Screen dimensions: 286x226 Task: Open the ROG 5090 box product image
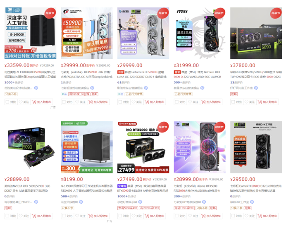(256, 33)
